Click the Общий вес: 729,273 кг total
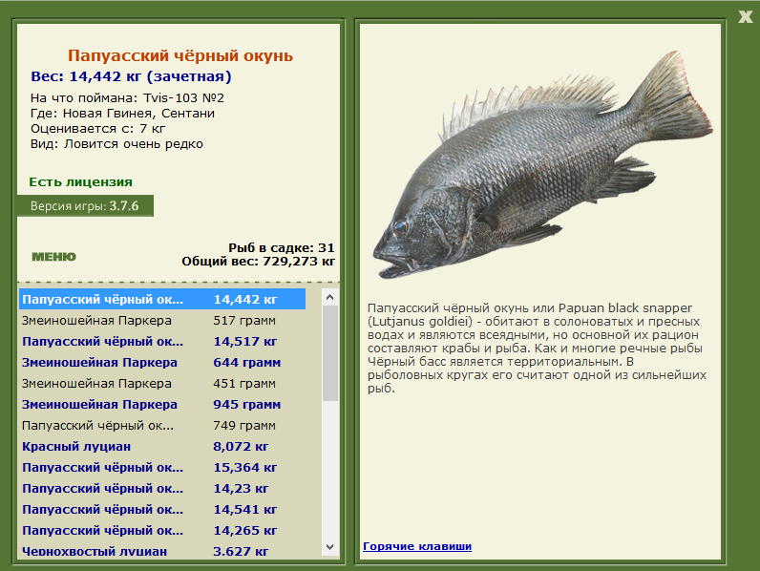760x571 pixels. pyautogui.click(x=259, y=262)
